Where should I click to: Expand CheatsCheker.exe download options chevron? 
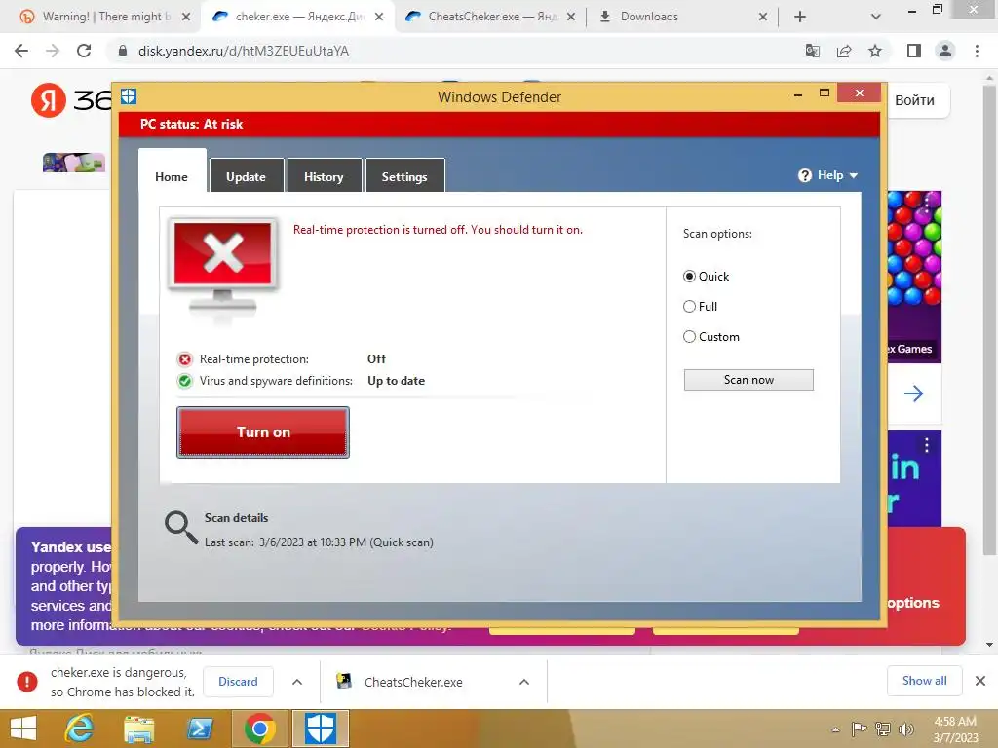[524, 682]
